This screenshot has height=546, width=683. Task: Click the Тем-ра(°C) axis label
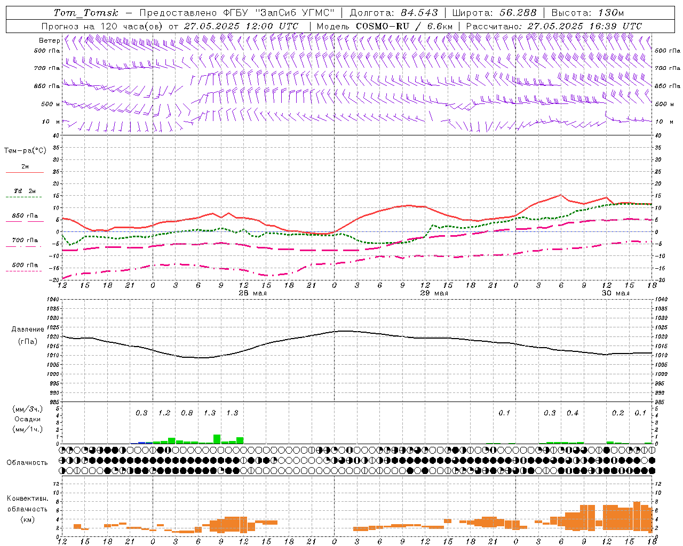25,151
